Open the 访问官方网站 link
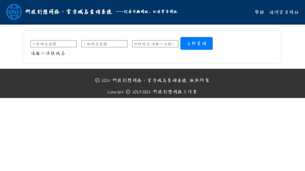305x171 pixels. pyautogui.click(x=284, y=12)
